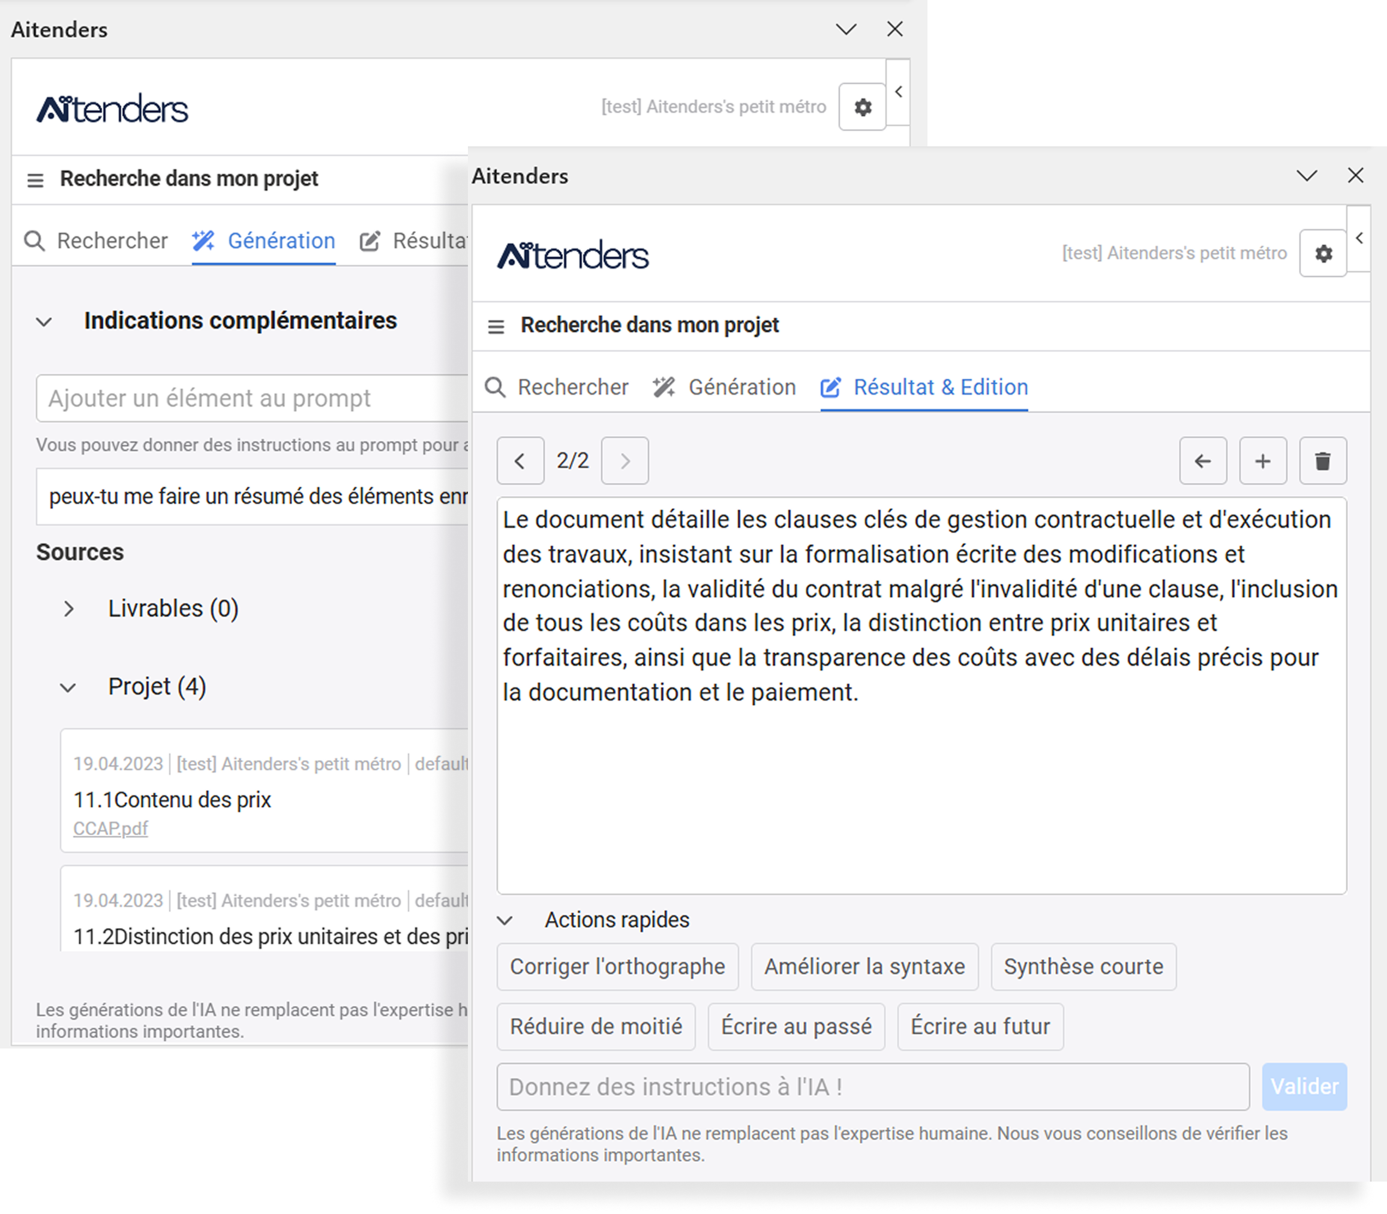
Task: Click plus icon to add a result
Action: coord(1262,461)
